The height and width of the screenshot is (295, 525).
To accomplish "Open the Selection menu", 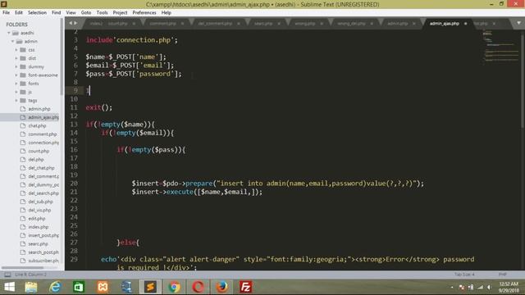I will [x=37, y=13].
